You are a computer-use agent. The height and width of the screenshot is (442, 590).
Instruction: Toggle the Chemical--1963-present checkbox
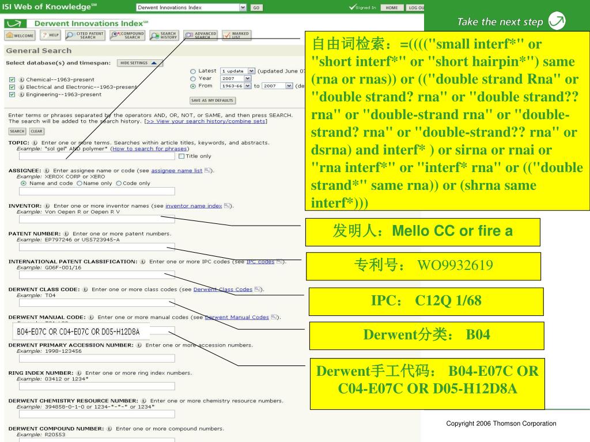[12, 79]
